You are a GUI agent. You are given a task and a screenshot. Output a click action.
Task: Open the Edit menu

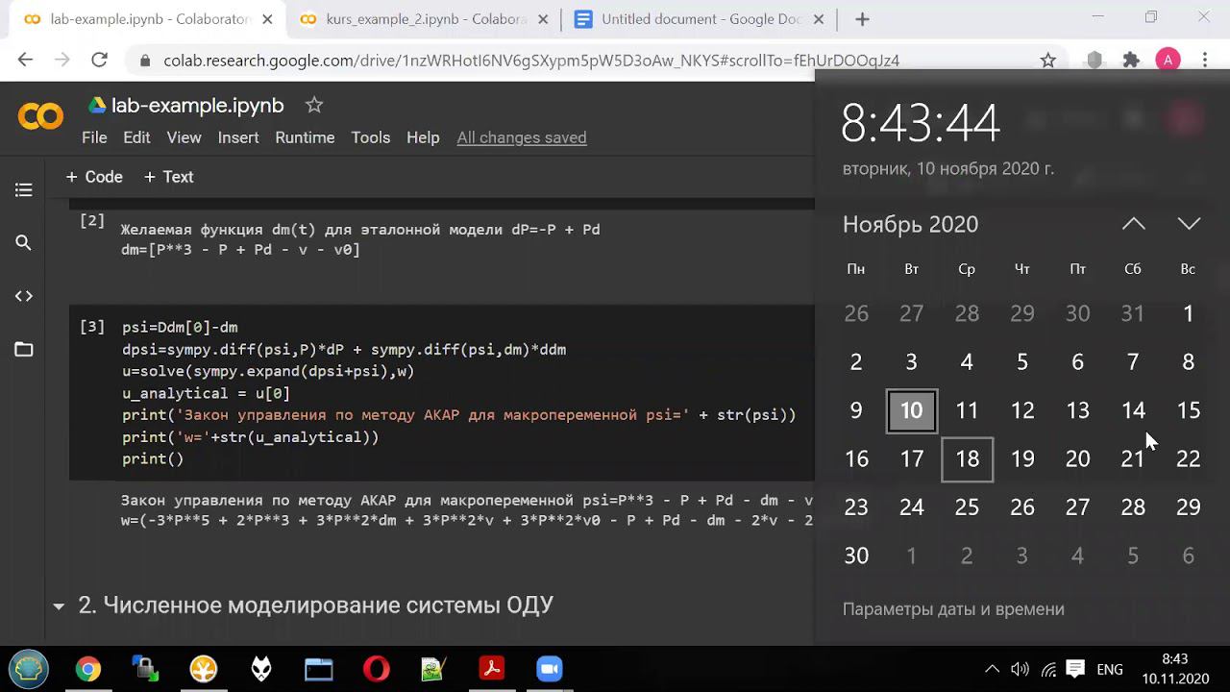(136, 137)
